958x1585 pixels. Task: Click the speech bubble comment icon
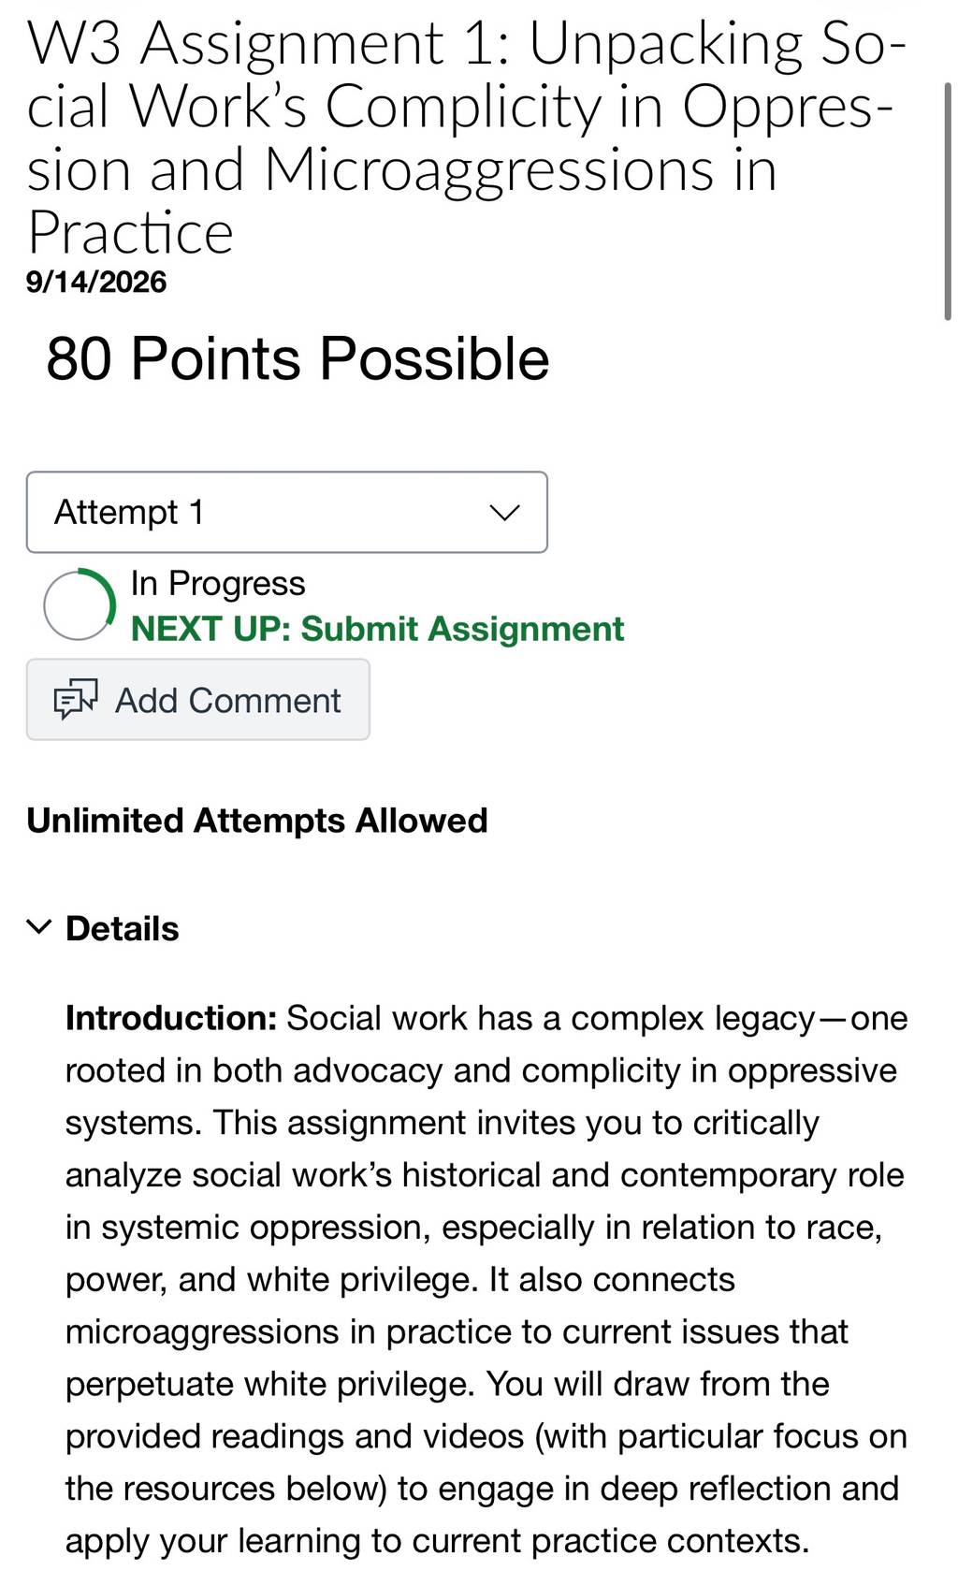[76, 700]
